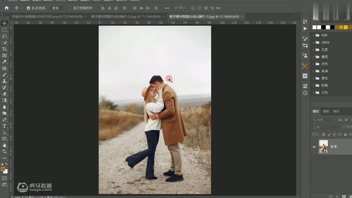
Task: Select the Brush tool
Action: [4, 75]
